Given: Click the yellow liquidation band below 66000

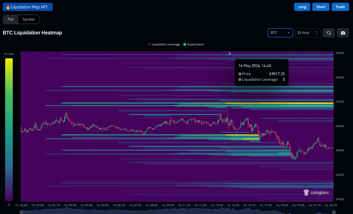Looking at the screenshot, I should (242, 135).
